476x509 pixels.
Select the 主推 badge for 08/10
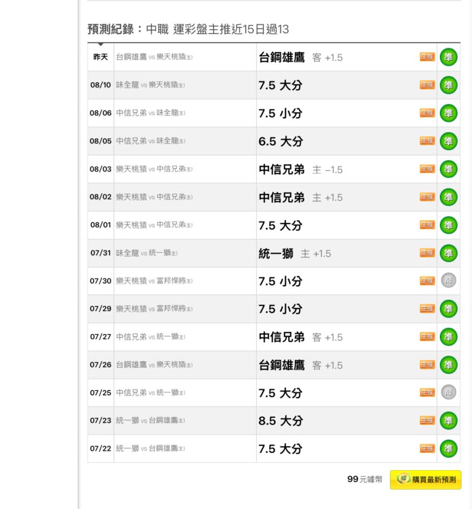point(427,85)
